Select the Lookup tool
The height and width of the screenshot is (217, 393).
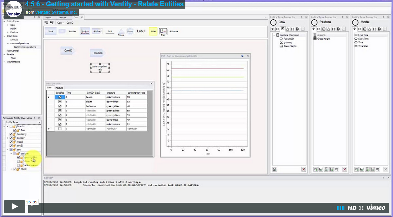[x=85, y=31]
